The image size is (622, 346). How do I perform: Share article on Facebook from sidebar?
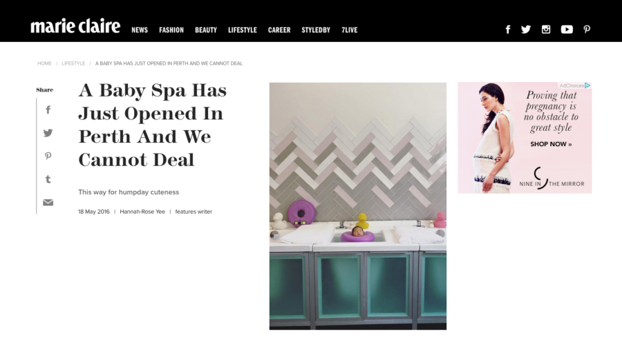pos(48,110)
